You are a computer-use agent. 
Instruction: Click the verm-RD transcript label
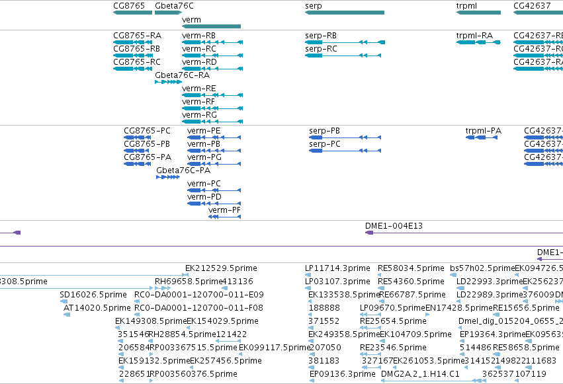pos(199,62)
